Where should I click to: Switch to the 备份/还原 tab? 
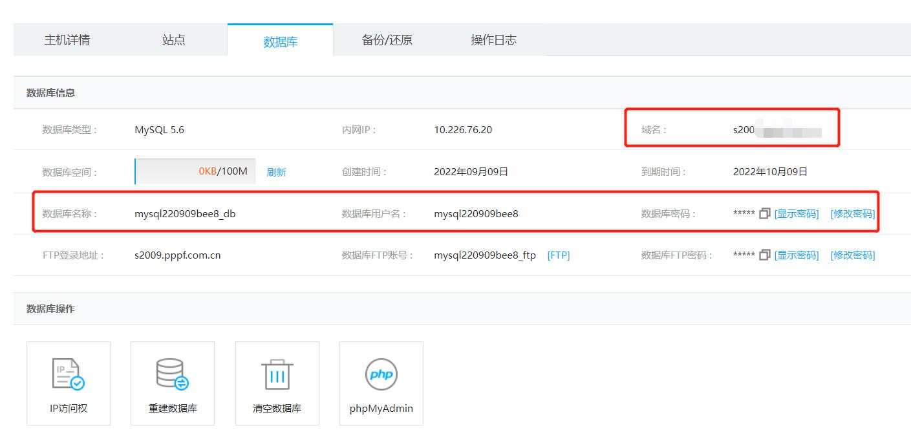click(x=387, y=39)
